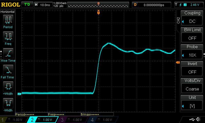Click the T'D trigger status button
Viewport: 205px width, 123px height.
[27, 5]
